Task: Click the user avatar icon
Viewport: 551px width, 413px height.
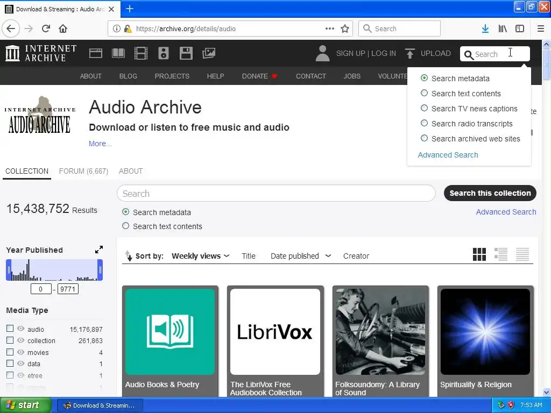Action: click(x=323, y=53)
